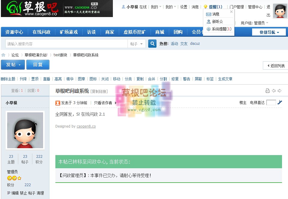Click a smiley icon under 管理员 section
The width and height of the screenshot is (288, 199).
coord(9,178)
